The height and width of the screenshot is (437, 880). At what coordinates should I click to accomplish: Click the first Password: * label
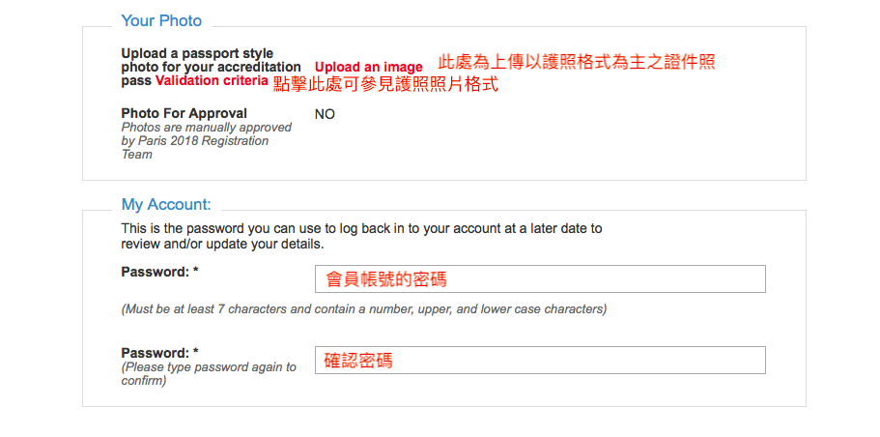160,272
